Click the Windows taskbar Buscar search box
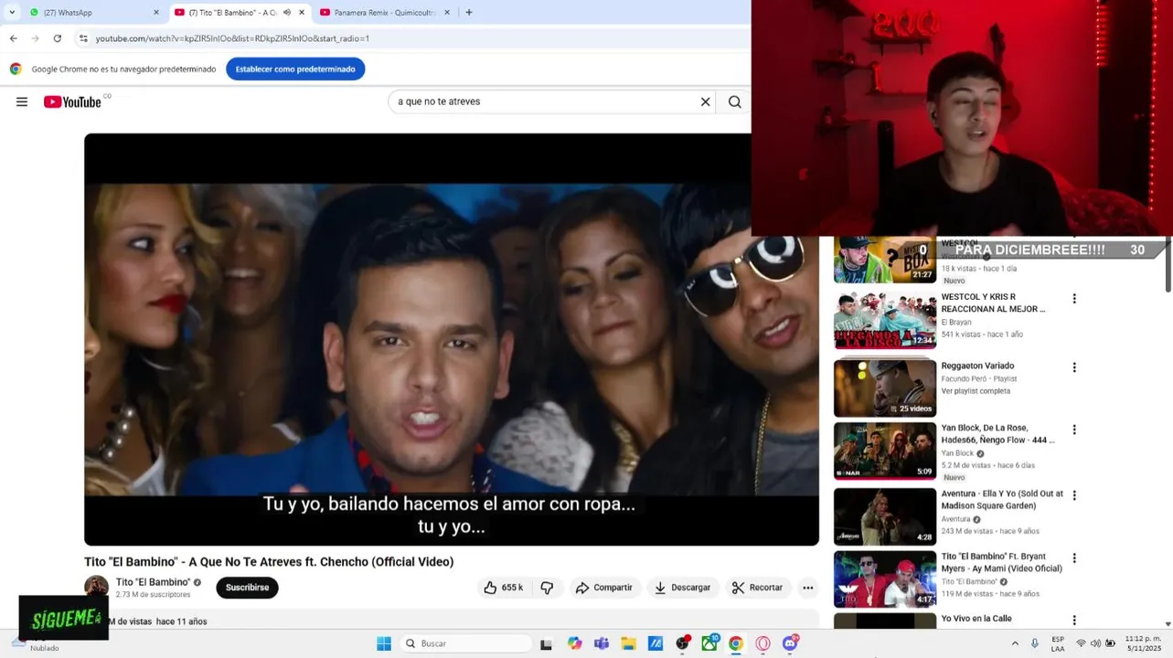The width and height of the screenshot is (1173, 658). pos(466,643)
